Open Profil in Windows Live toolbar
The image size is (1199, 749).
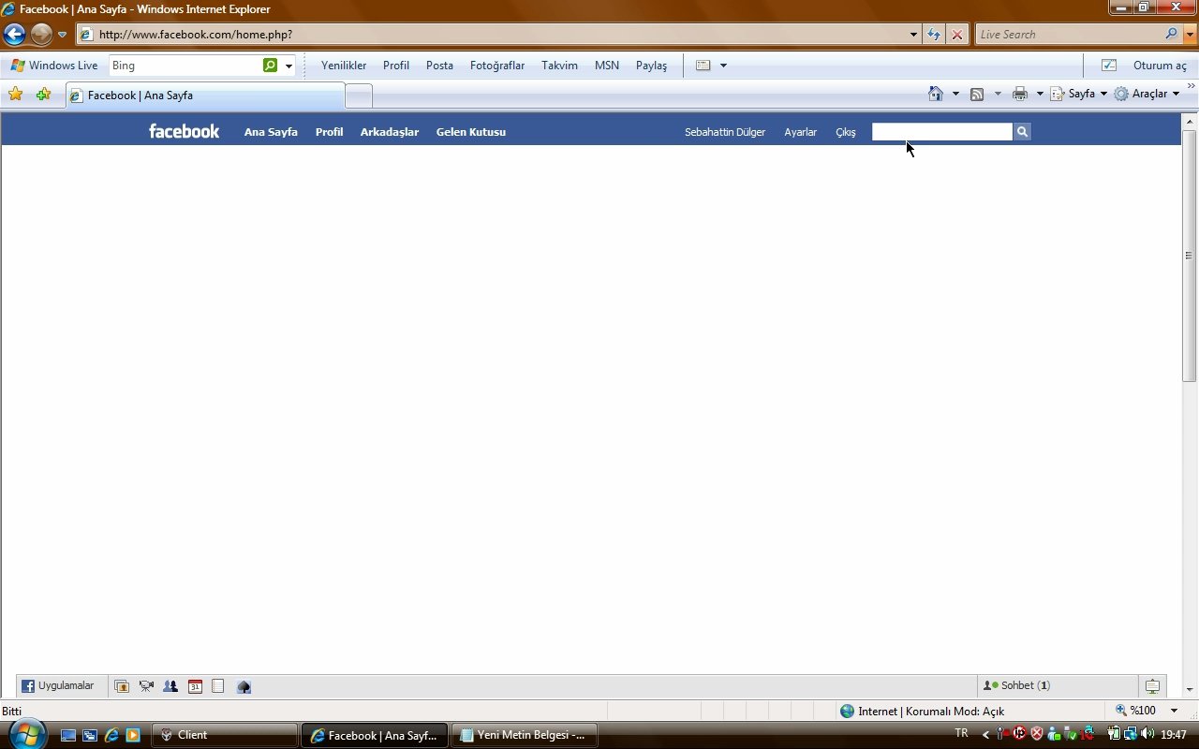click(x=396, y=66)
